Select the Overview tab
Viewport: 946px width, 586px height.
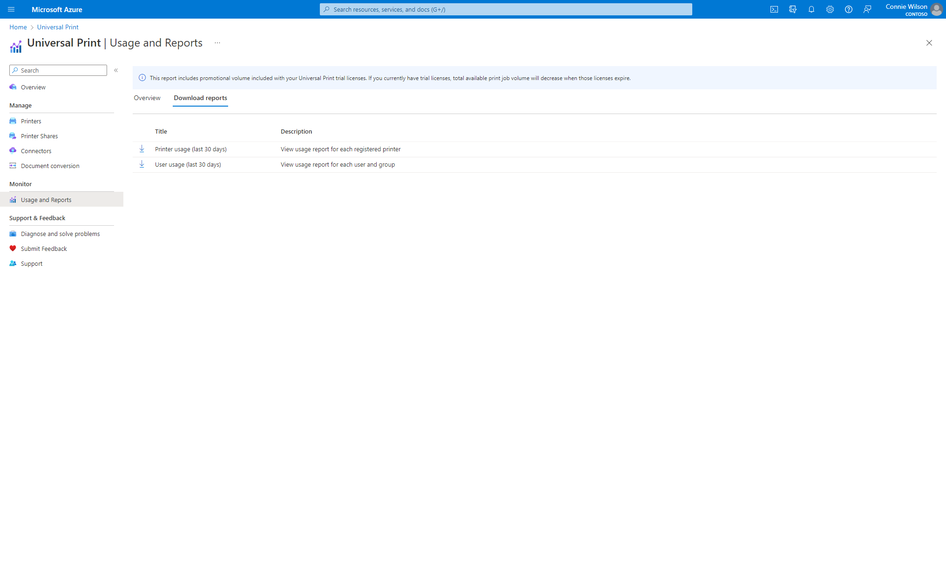[147, 97]
